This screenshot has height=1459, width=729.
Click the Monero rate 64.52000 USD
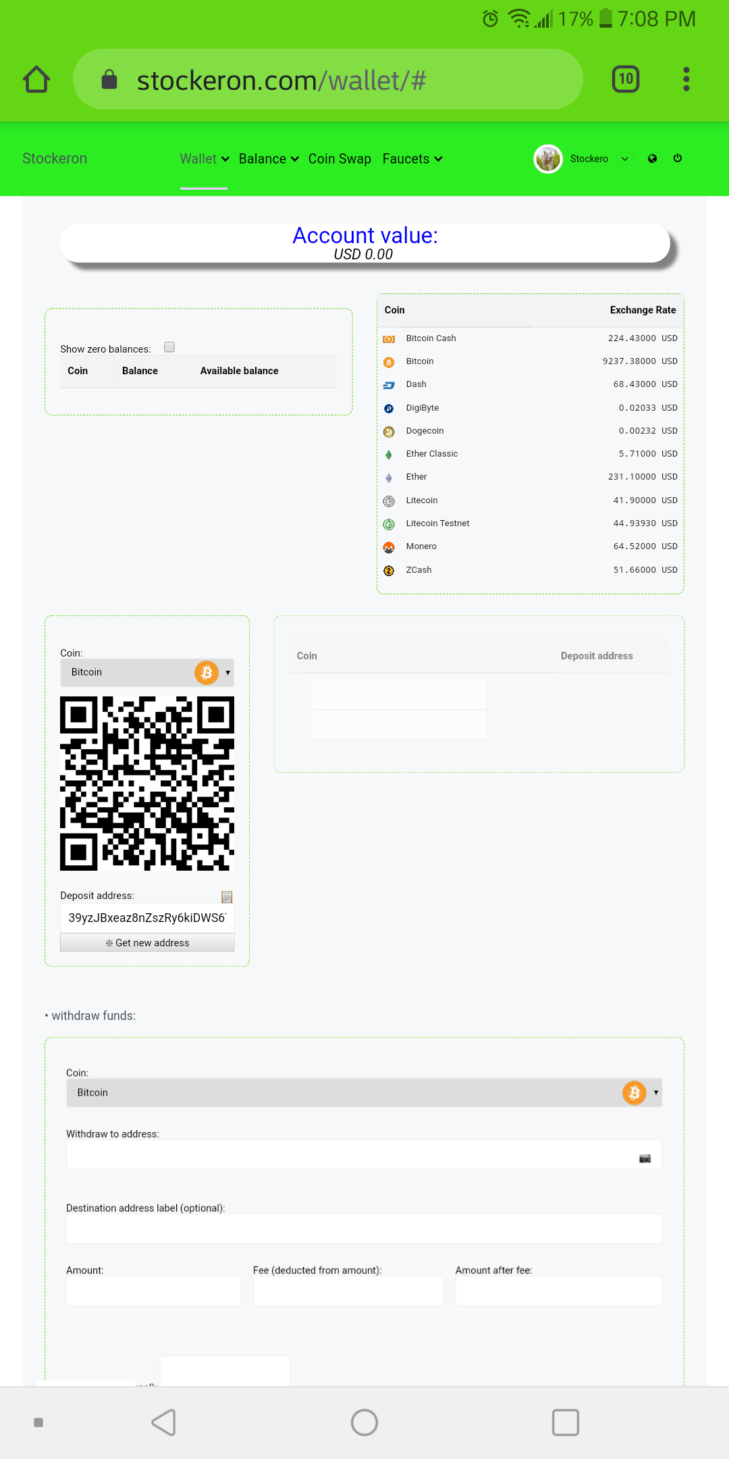pos(645,546)
